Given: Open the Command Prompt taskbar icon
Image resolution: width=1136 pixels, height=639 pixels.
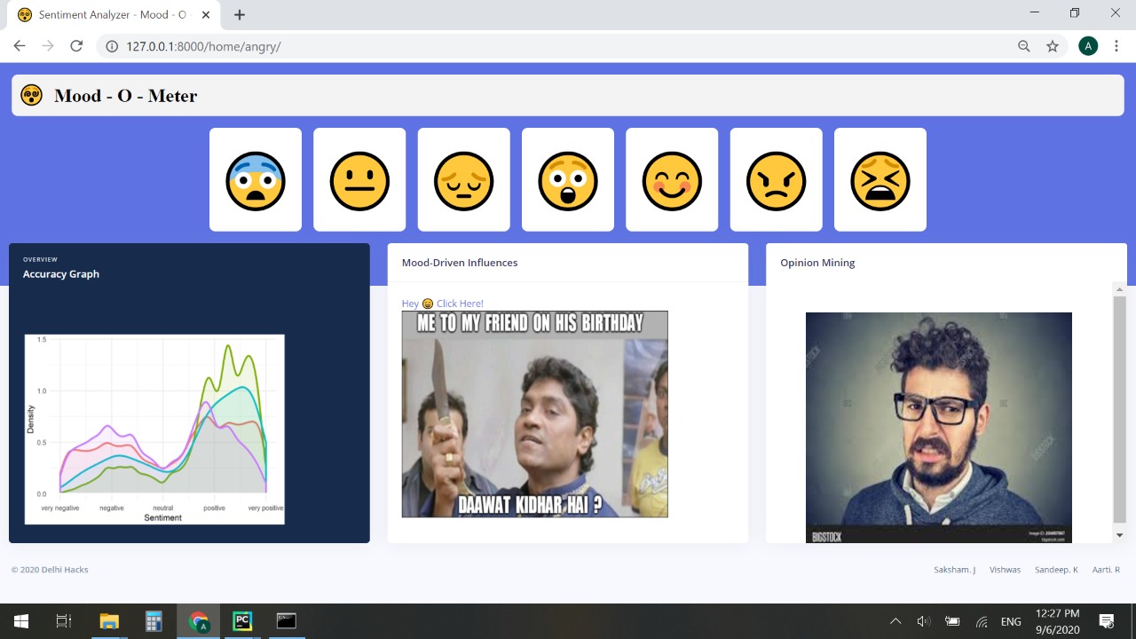Looking at the screenshot, I should [x=286, y=621].
